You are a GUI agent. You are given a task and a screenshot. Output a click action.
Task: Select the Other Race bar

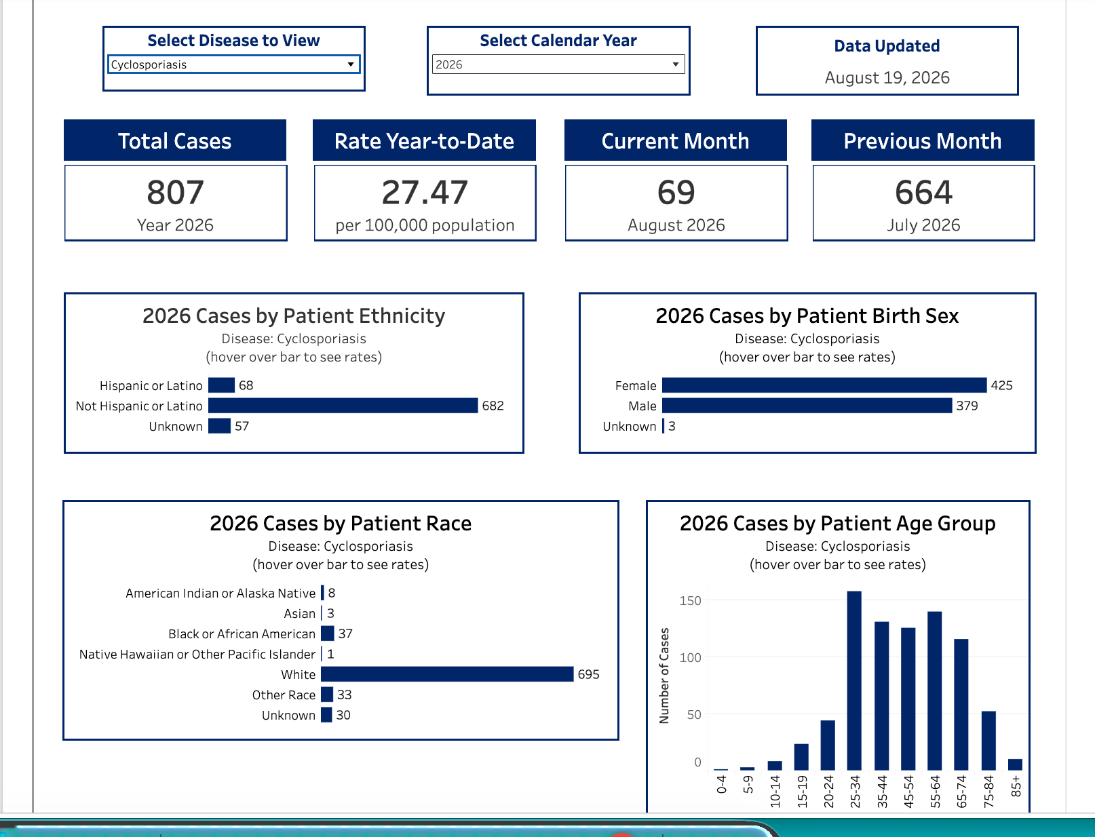click(327, 695)
